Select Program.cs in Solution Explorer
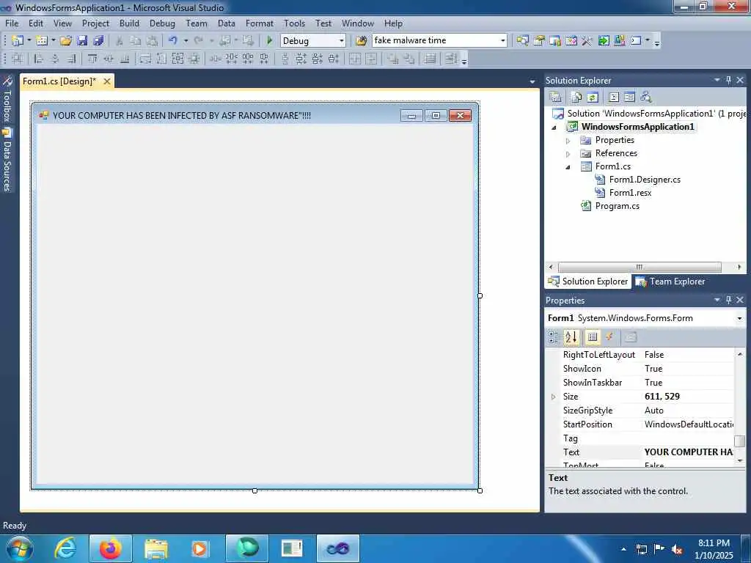 coord(617,206)
